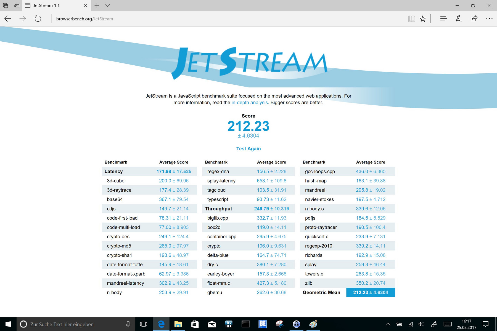Show hidden tray icons chevron
The image size is (497, 331).
click(388, 324)
